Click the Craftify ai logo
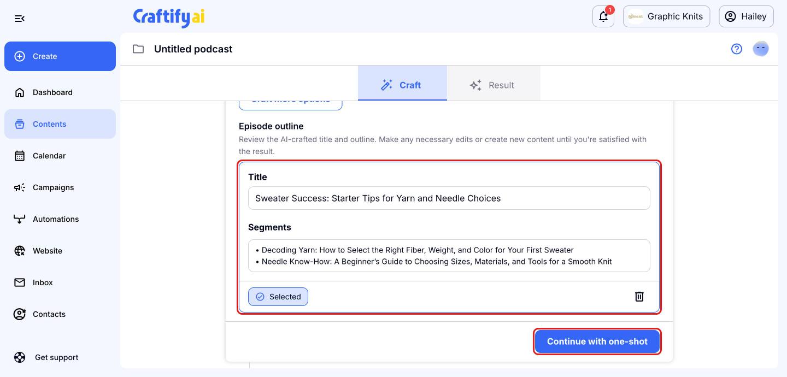Image resolution: width=787 pixels, height=377 pixels. (x=169, y=17)
